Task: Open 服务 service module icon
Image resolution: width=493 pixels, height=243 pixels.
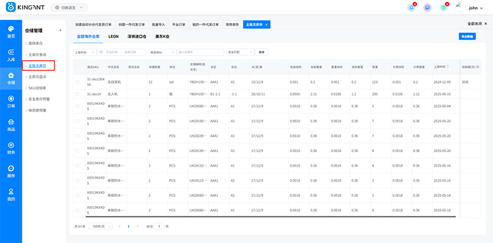Action: 11,171
